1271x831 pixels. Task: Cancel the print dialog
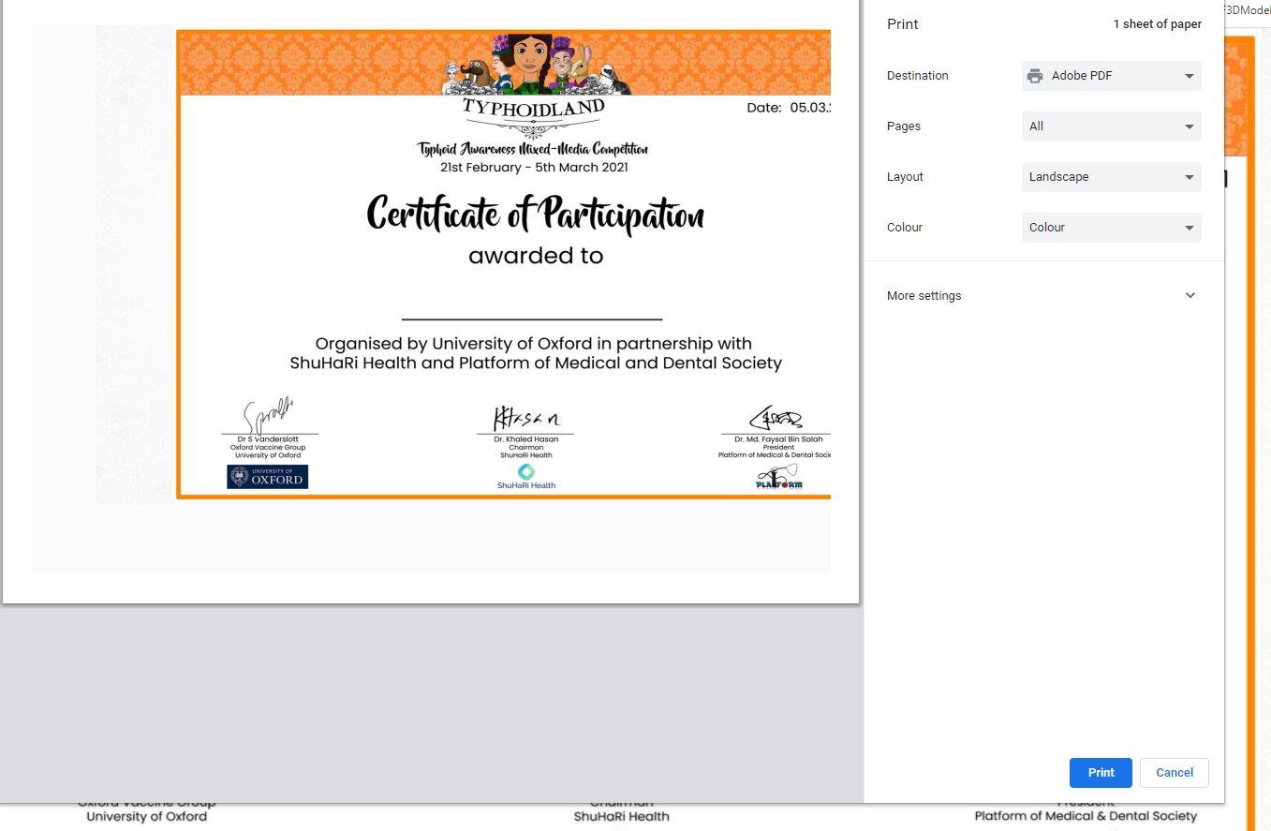point(1175,773)
